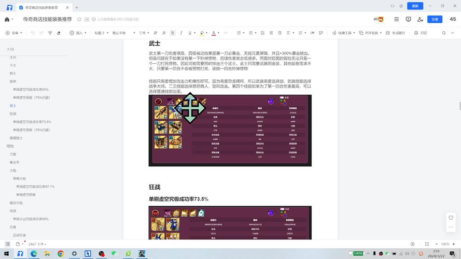The height and width of the screenshot is (259, 461).
Task: Open the 快捷工具 quick tools menu
Action: tap(343, 33)
